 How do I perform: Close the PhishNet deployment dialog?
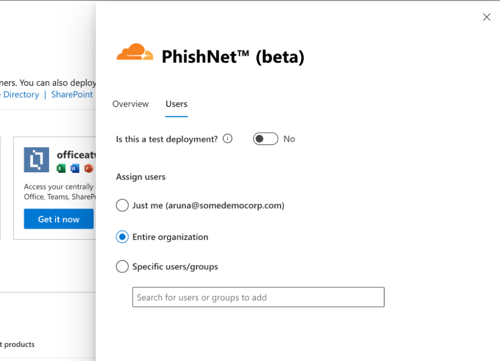click(x=486, y=17)
